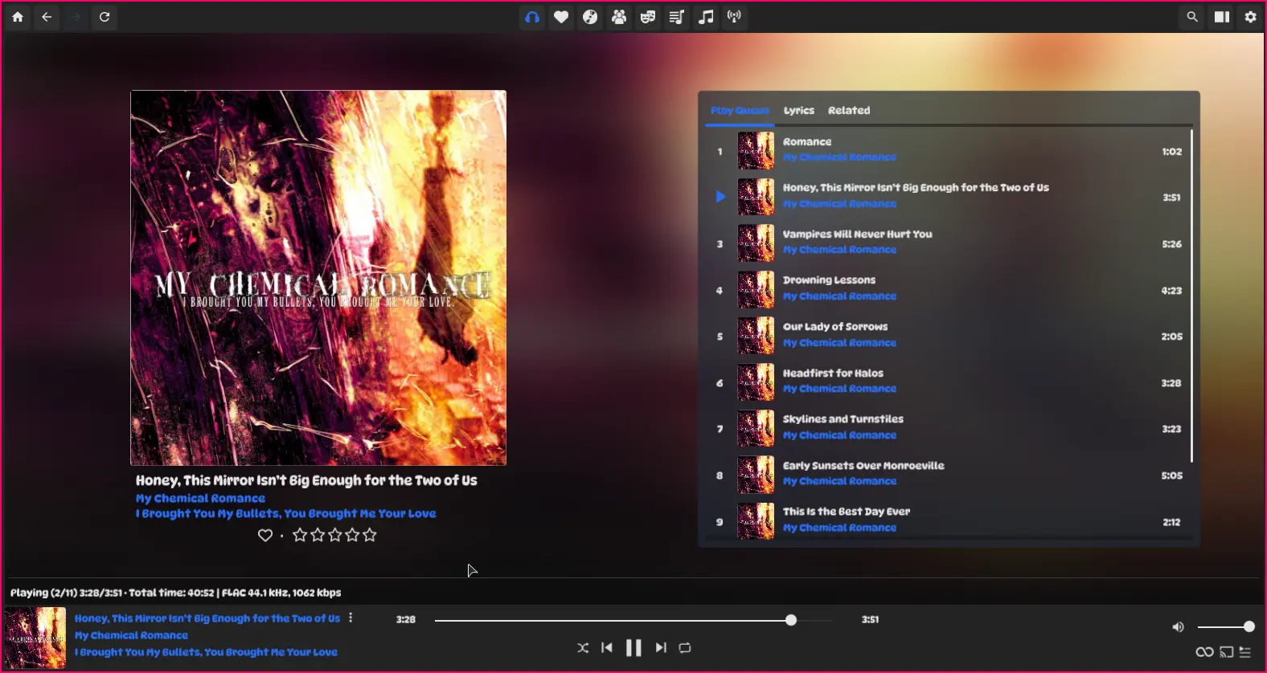Skip to the previous track
Screen dimensions: 1267x673
tap(607, 647)
